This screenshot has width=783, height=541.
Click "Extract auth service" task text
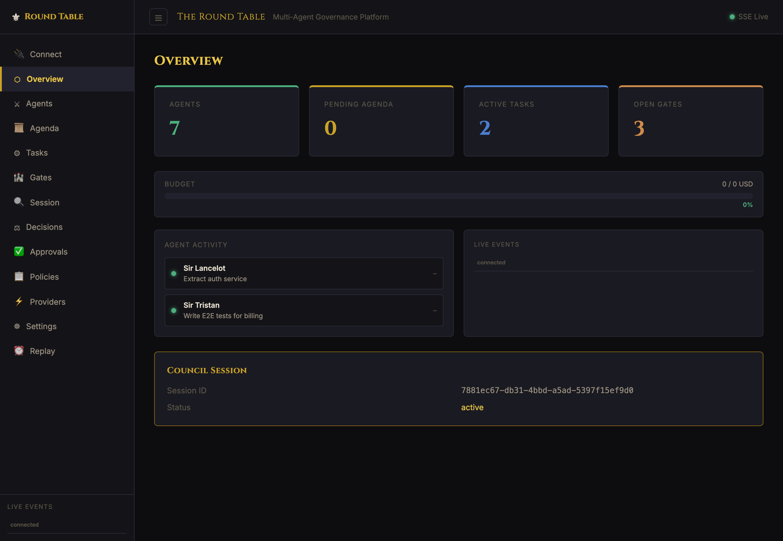tap(215, 279)
